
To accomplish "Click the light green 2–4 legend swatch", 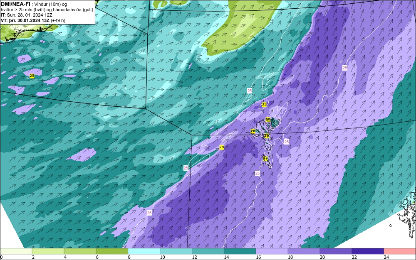I will (x=48, y=251).
